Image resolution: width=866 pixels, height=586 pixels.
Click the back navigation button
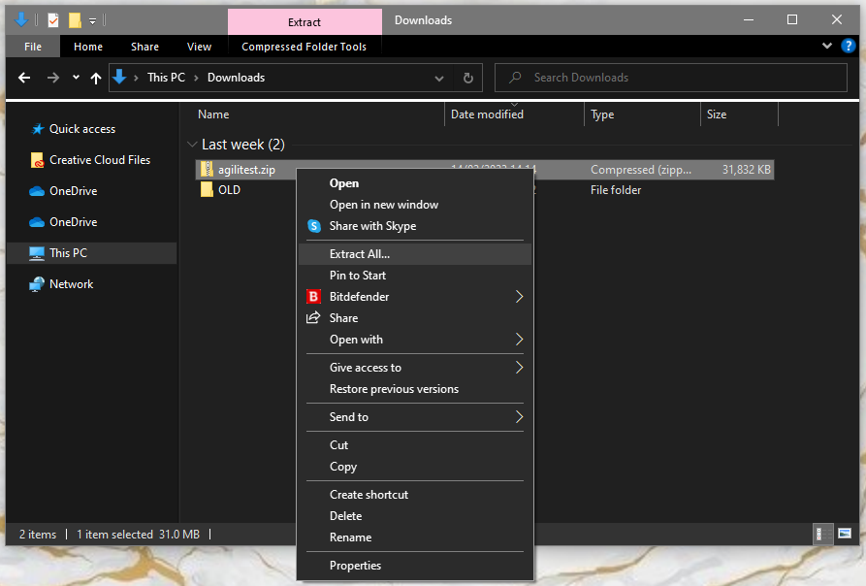click(24, 78)
